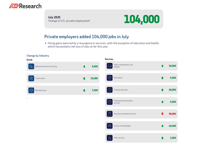This screenshot has width=197, height=150.
Task: Click the Professional and business services briefcase icon
Action: point(110,102)
